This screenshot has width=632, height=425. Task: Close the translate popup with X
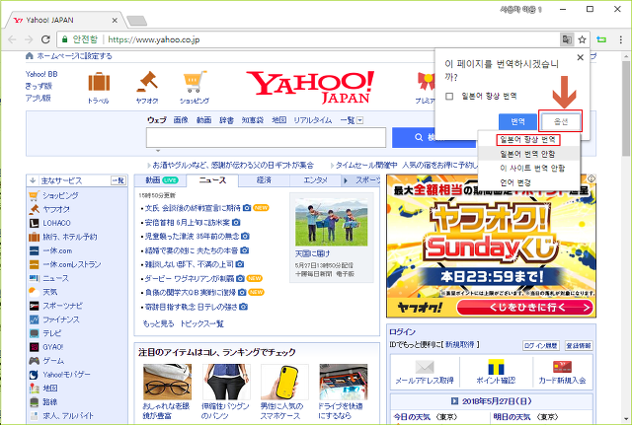[x=581, y=57]
